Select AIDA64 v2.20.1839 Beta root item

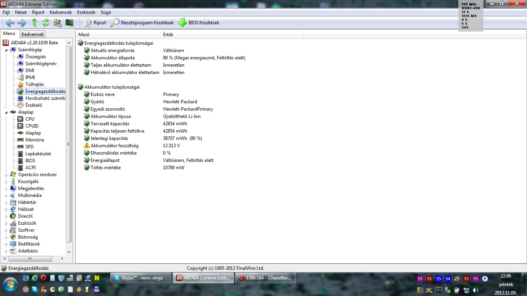[30, 43]
